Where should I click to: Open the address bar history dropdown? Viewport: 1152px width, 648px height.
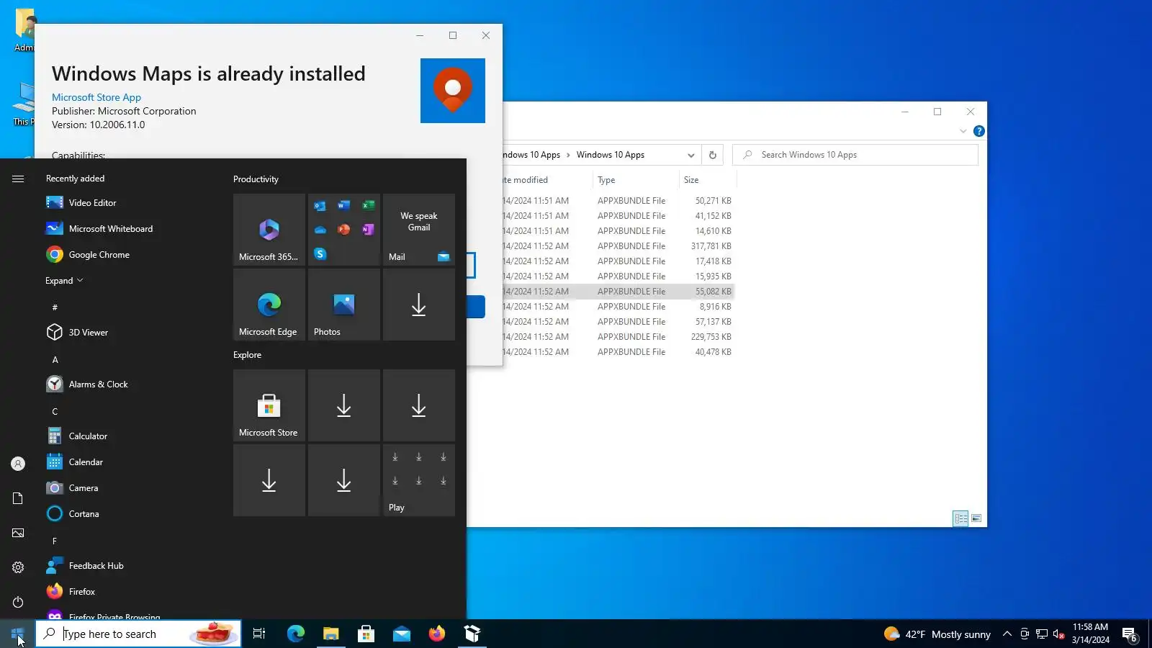[691, 155]
